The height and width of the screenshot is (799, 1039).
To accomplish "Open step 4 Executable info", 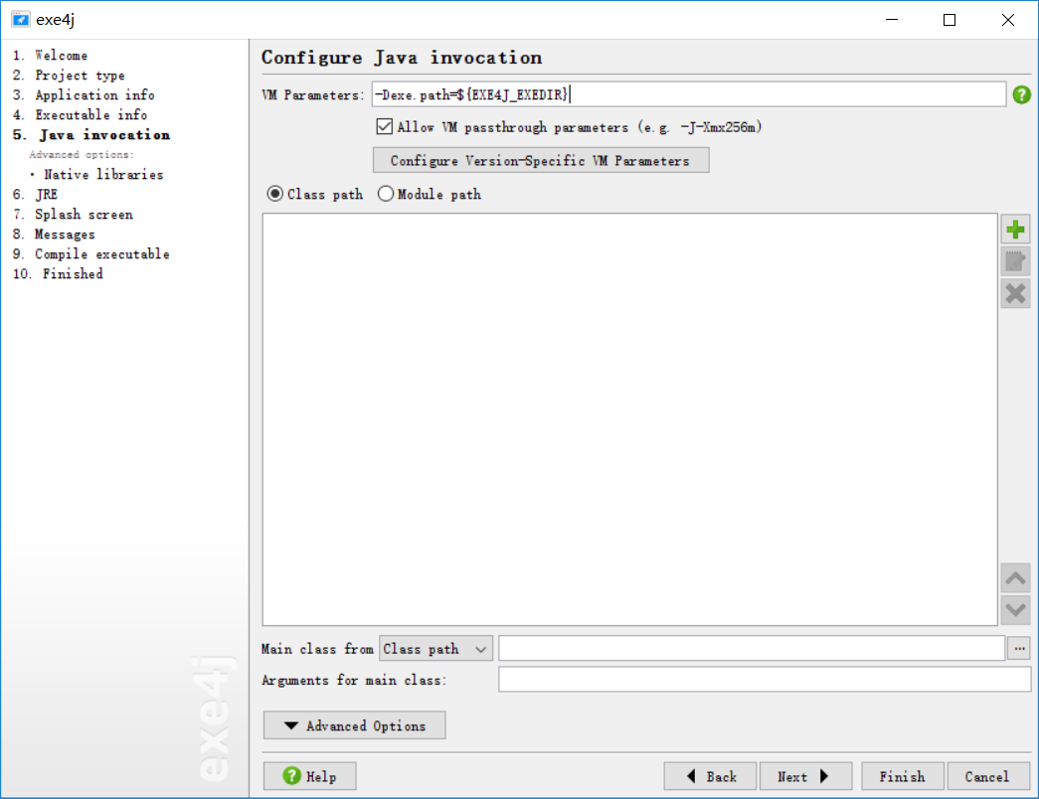I will 81,115.
